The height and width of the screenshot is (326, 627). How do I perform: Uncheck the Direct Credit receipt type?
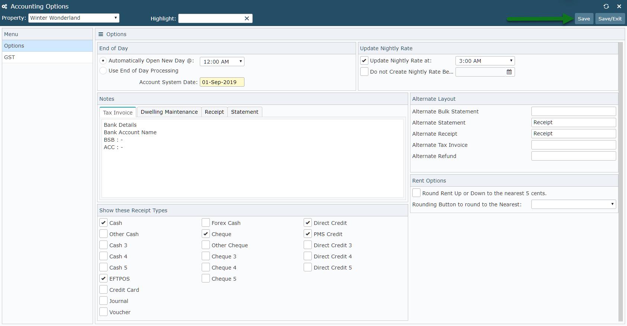[308, 223]
